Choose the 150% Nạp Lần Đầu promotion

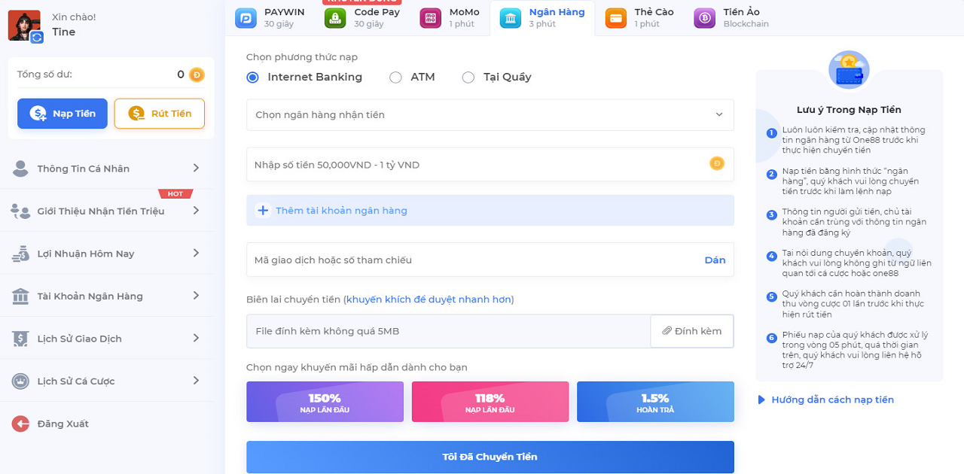[325, 402]
